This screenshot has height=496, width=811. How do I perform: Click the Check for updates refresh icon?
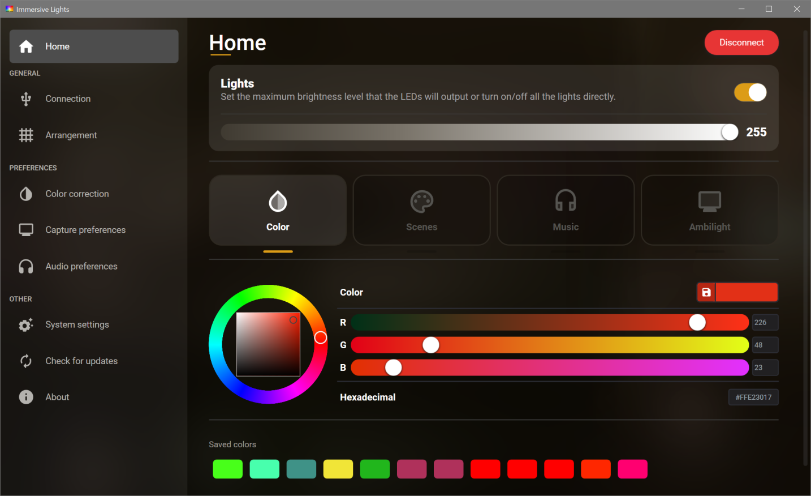26,361
